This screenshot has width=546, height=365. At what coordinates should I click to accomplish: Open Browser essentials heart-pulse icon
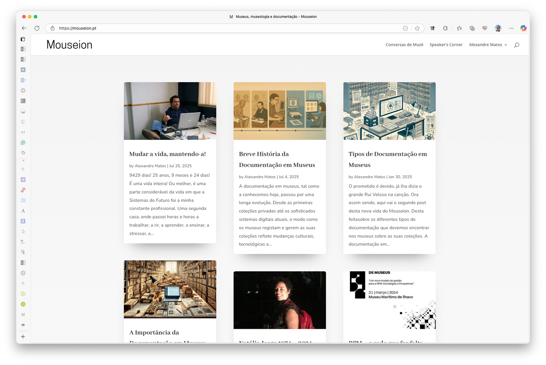pyautogui.click(x=485, y=28)
